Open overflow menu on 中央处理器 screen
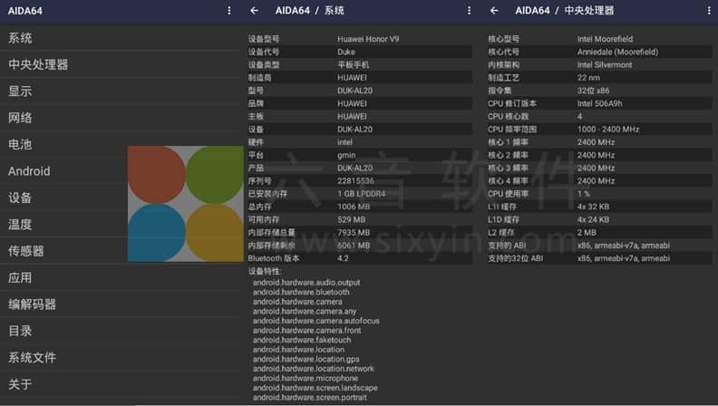 point(709,11)
